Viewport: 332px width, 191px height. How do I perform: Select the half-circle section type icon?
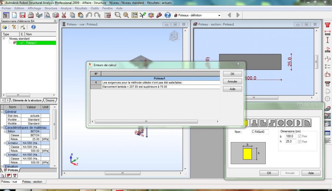tap(298, 123)
